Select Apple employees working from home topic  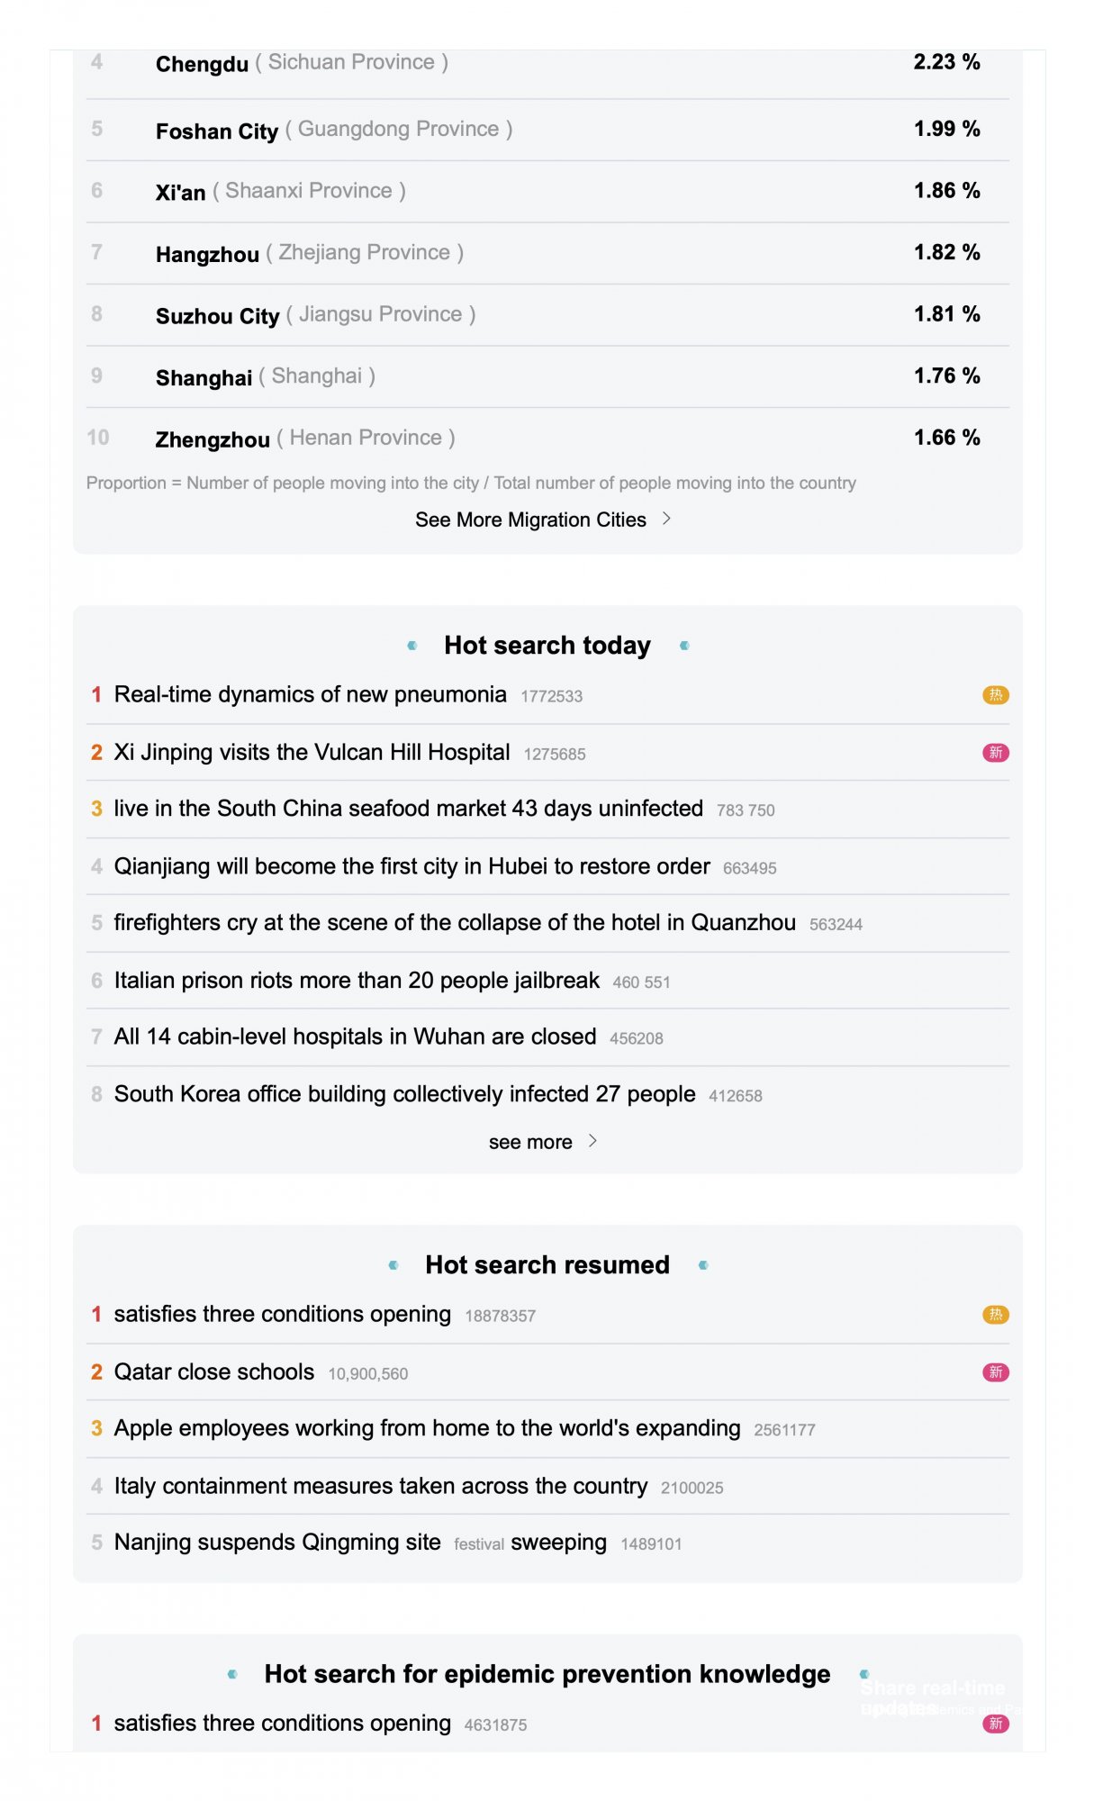[427, 1428]
